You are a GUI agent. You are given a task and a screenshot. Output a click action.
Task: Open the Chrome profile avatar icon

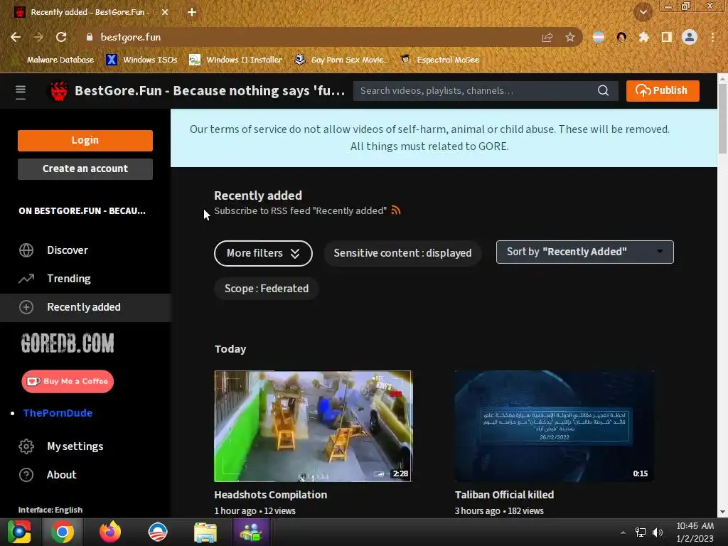pos(690,37)
